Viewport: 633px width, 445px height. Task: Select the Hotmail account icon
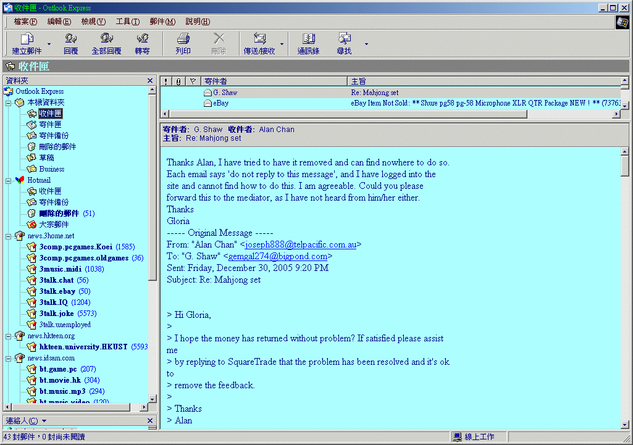[x=20, y=180]
